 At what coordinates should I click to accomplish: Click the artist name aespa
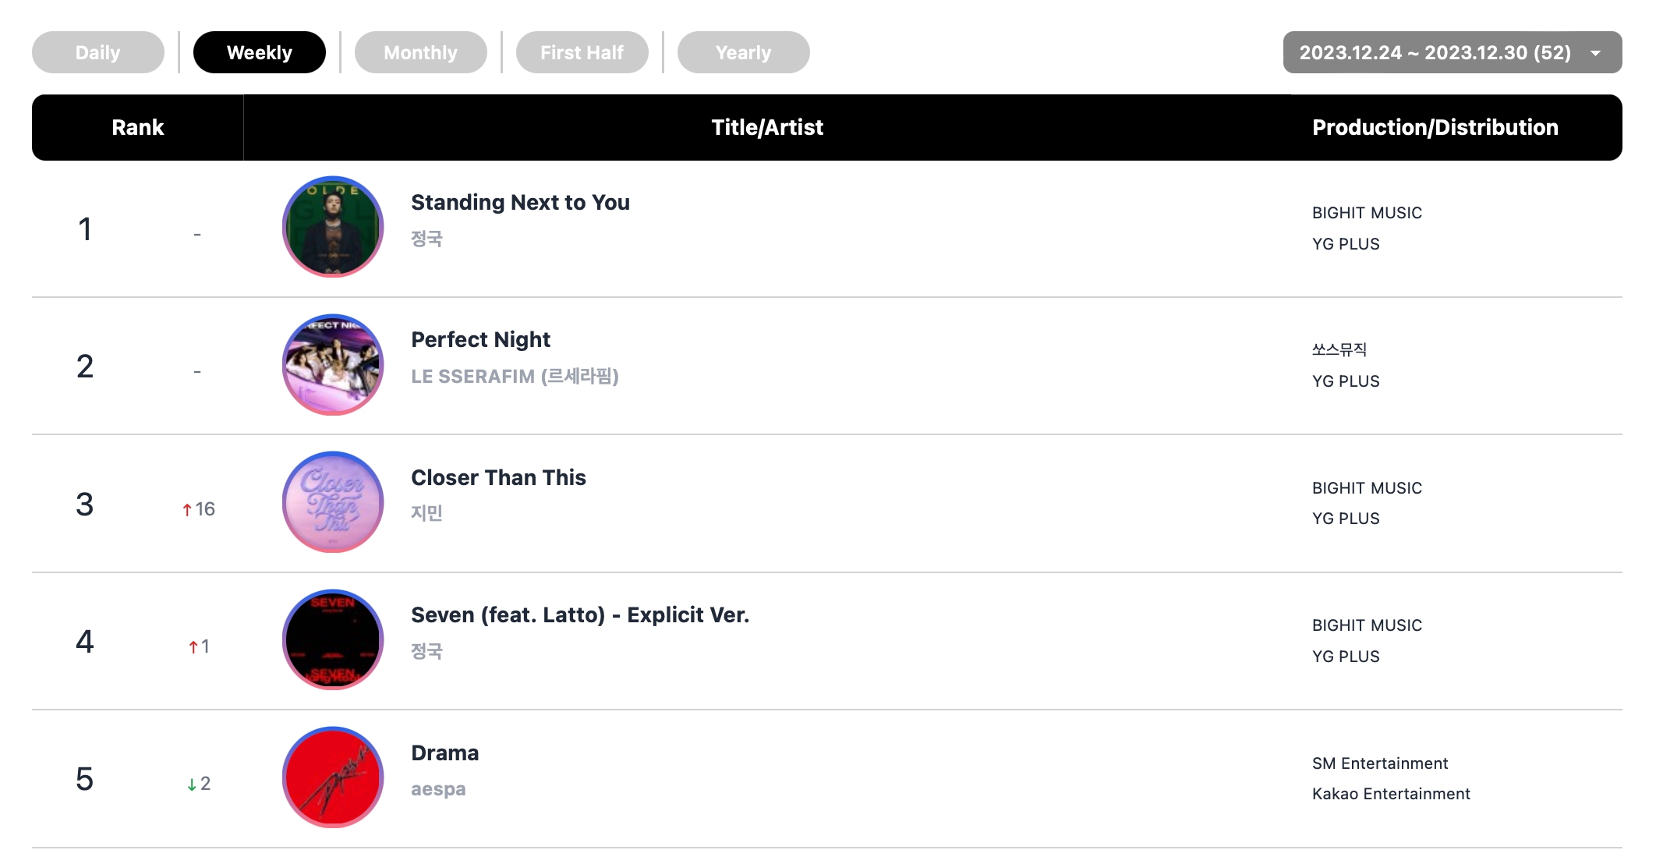[x=438, y=789]
